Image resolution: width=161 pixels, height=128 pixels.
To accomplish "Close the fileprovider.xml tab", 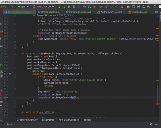I will [x=150, y=12].
